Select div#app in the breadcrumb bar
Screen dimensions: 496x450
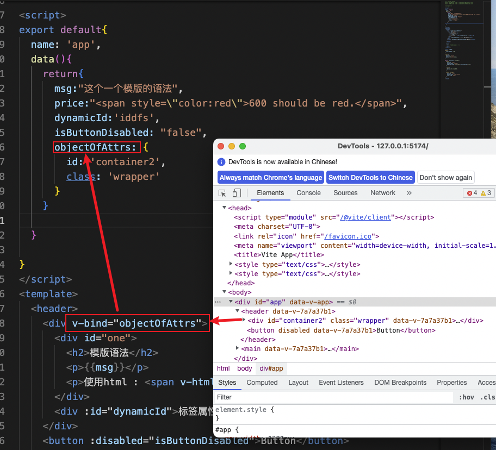pyautogui.click(x=271, y=368)
